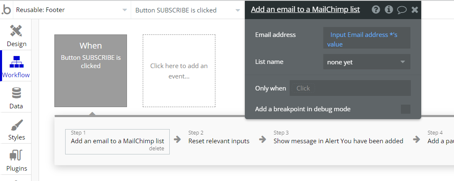
Task: Click the Only when label
Action: tap(271, 88)
